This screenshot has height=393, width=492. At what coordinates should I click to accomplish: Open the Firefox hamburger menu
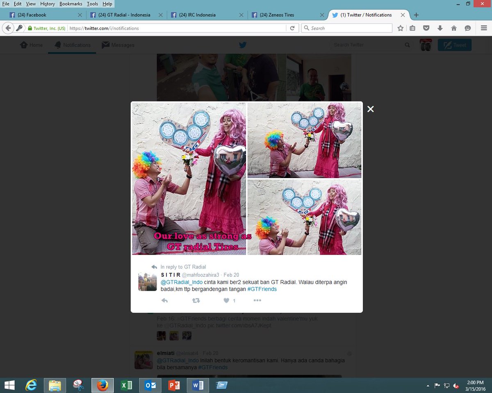484,28
